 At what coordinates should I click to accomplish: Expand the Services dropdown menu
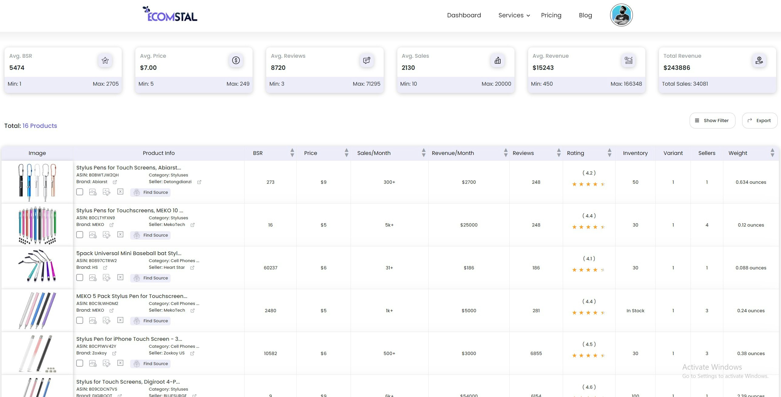pyautogui.click(x=514, y=15)
